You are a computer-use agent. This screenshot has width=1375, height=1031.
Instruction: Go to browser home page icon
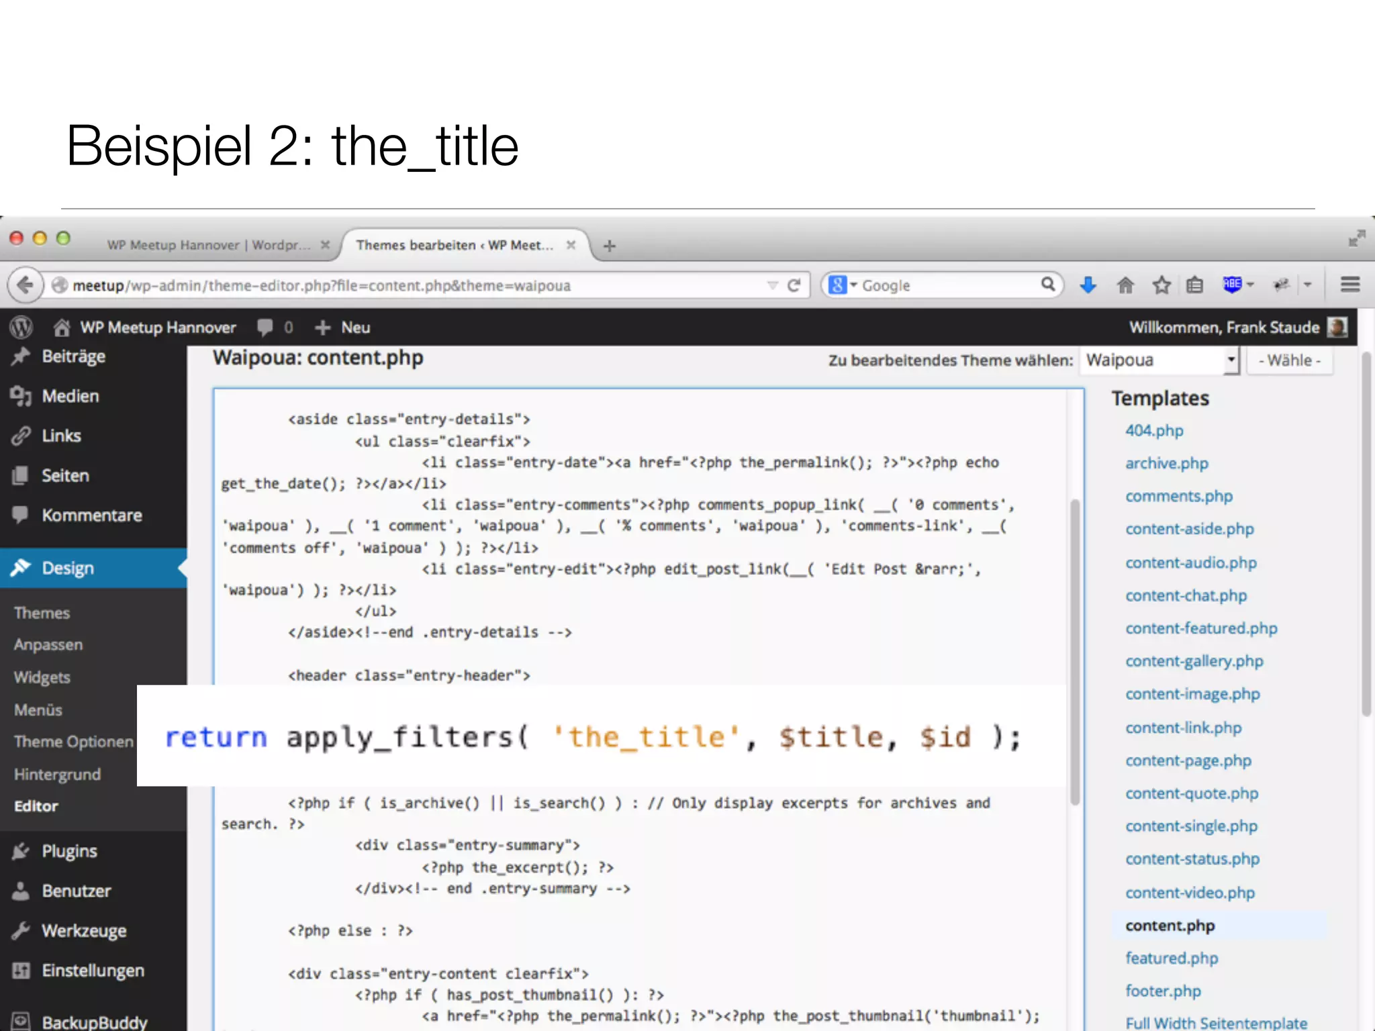pyautogui.click(x=1125, y=285)
